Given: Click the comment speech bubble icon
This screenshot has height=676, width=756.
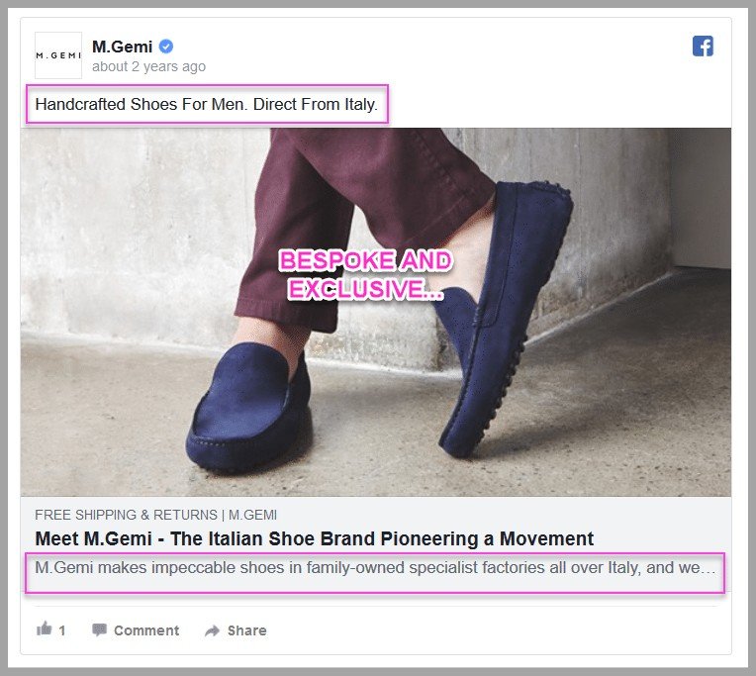Looking at the screenshot, I should coord(99,629).
